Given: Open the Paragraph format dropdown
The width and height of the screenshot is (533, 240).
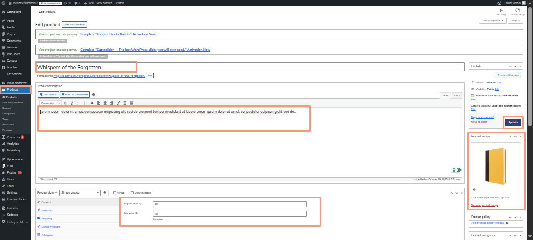Looking at the screenshot, I should [x=50, y=103].
